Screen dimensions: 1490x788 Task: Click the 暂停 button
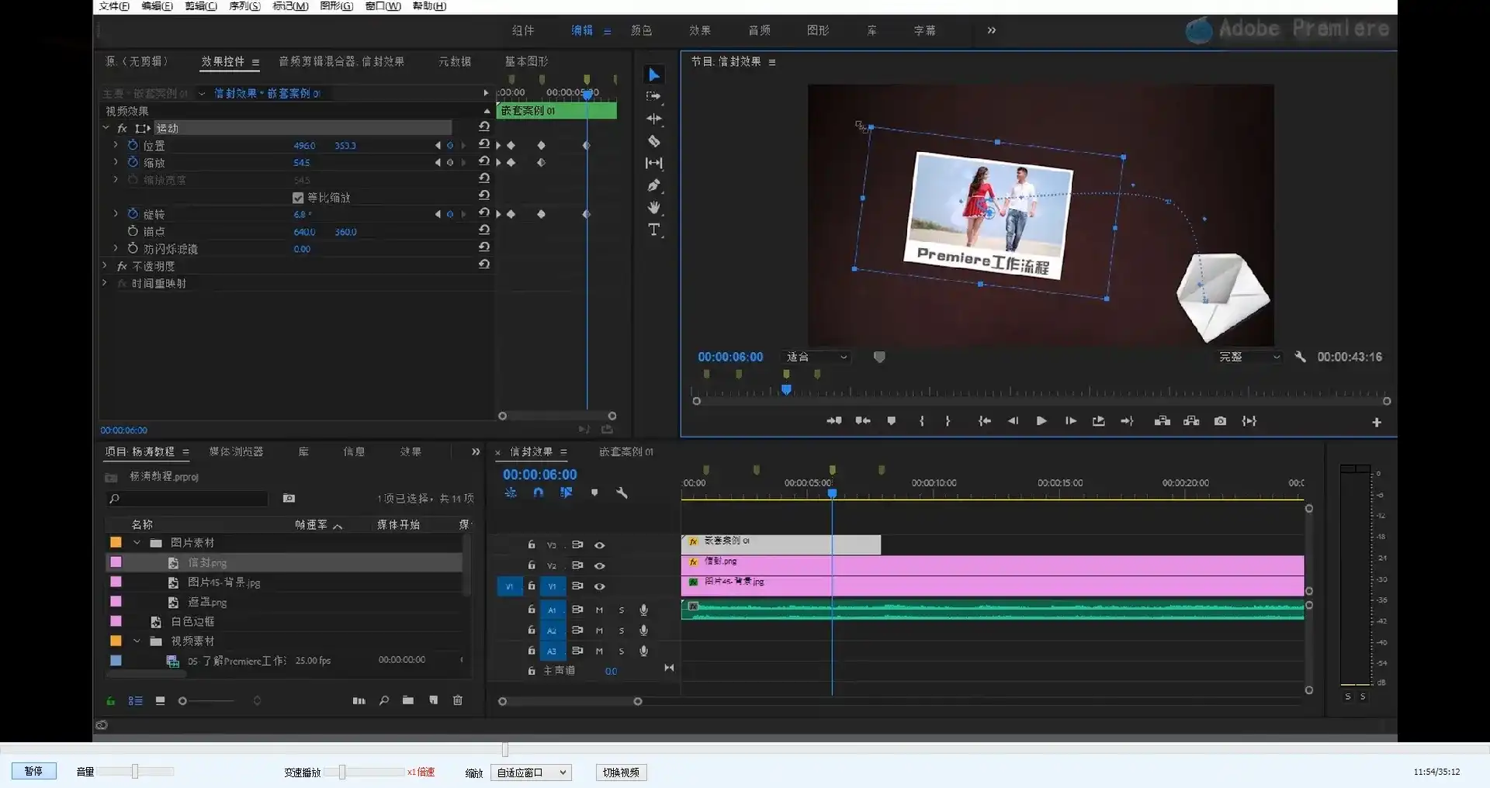coord(33,771)
